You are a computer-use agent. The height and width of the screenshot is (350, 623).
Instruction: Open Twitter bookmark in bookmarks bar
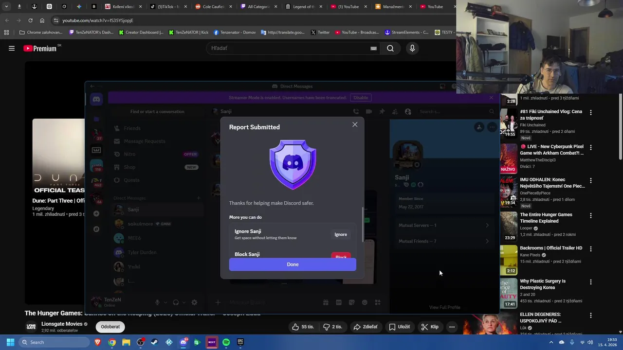(320, 33)
